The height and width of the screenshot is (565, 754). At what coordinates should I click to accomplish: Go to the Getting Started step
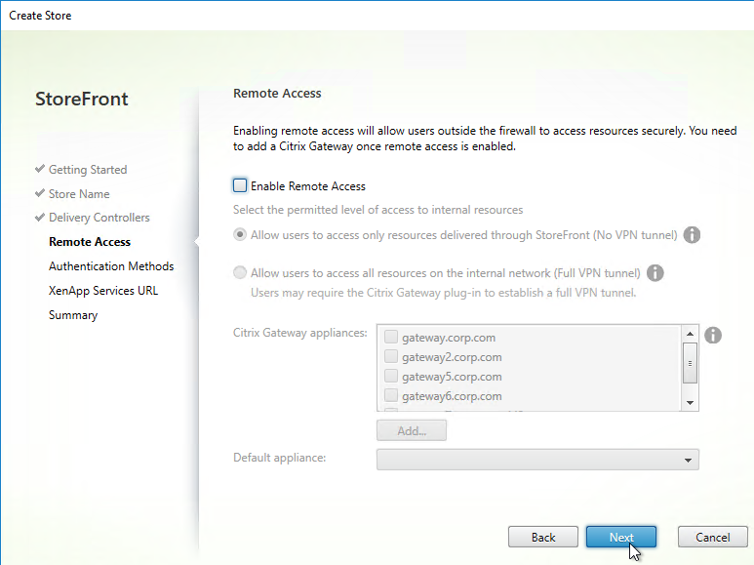pyautogui.click(x=88, y=170)
